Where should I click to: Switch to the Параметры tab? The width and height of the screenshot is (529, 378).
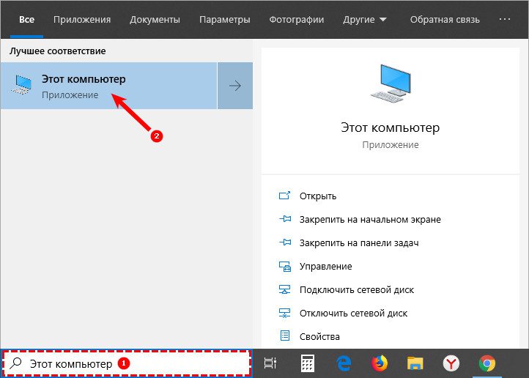click(x=225, y=20)
